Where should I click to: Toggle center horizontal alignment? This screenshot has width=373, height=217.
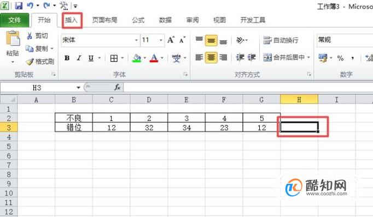click(x=211, y=57)
